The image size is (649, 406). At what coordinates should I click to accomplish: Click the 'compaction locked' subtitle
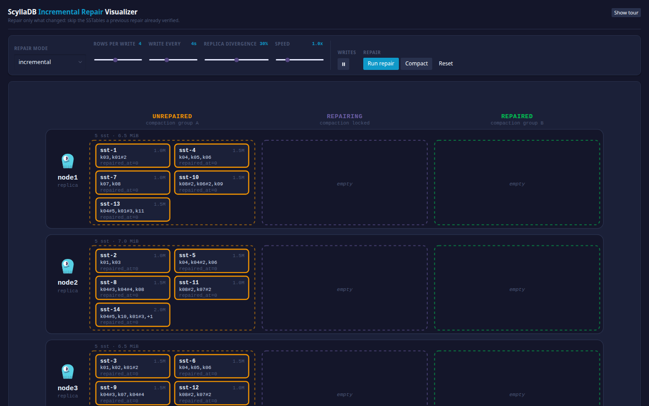click(345, 123)
